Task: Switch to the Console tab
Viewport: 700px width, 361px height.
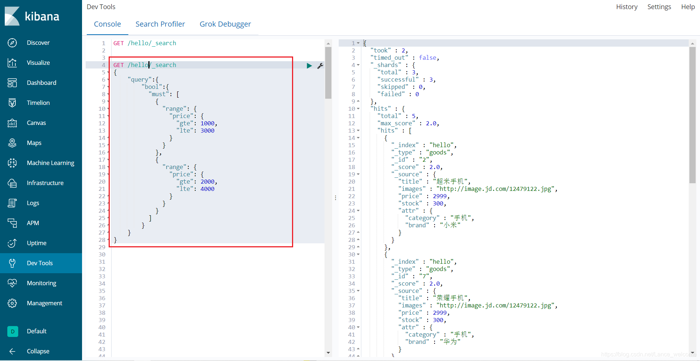Action: coord(107,24)
